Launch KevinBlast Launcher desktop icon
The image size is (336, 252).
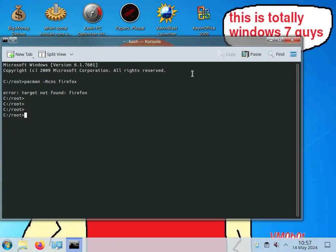167,20
